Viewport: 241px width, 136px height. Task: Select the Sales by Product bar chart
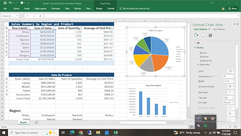click(153, 100)
